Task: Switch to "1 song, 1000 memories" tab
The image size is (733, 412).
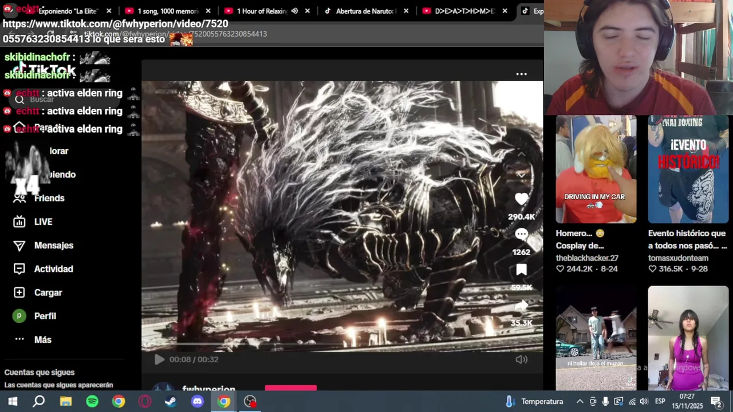Action: coord(168,11)
